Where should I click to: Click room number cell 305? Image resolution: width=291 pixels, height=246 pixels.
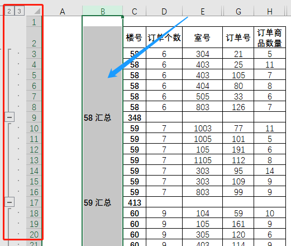pyautogui.click(x=203, y=234)
